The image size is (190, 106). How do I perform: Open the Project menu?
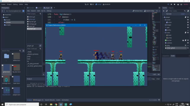pyautogui.click(x=9, y=4)
